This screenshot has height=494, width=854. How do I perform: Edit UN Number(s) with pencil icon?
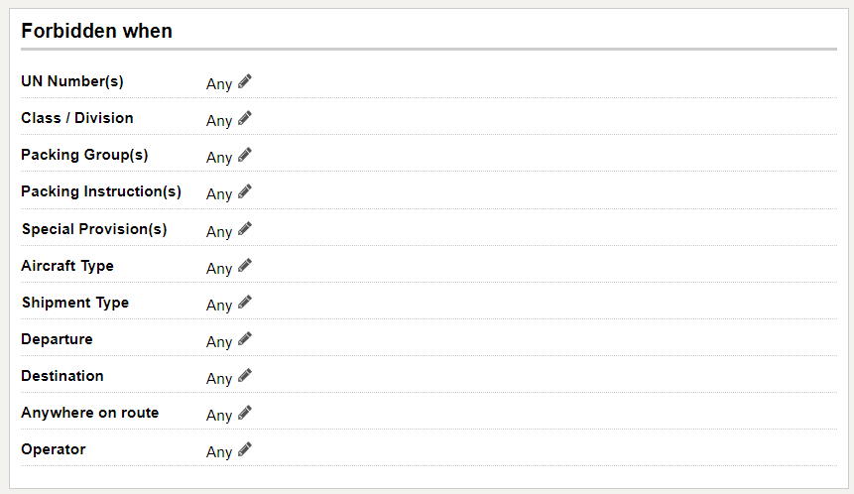245,81
